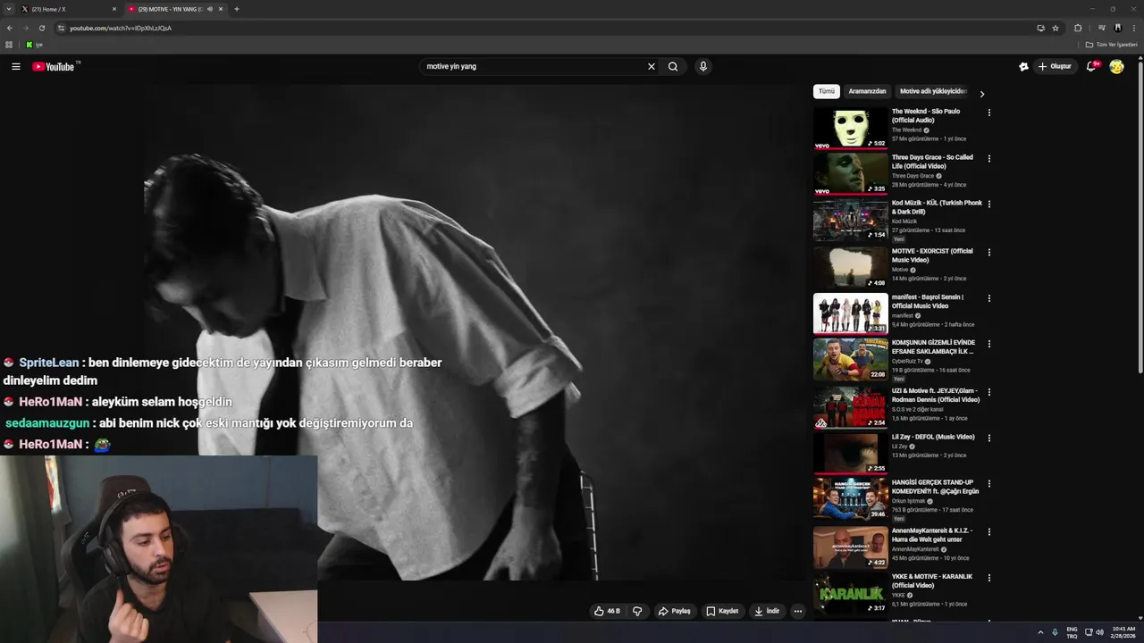Select the Aramanızdan filter chip

pos(867,91)
